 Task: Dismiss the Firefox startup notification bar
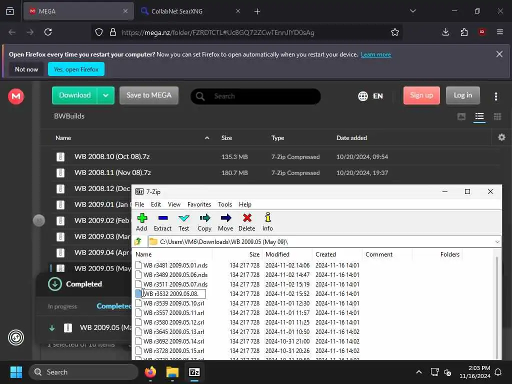(x=499, y=54)
